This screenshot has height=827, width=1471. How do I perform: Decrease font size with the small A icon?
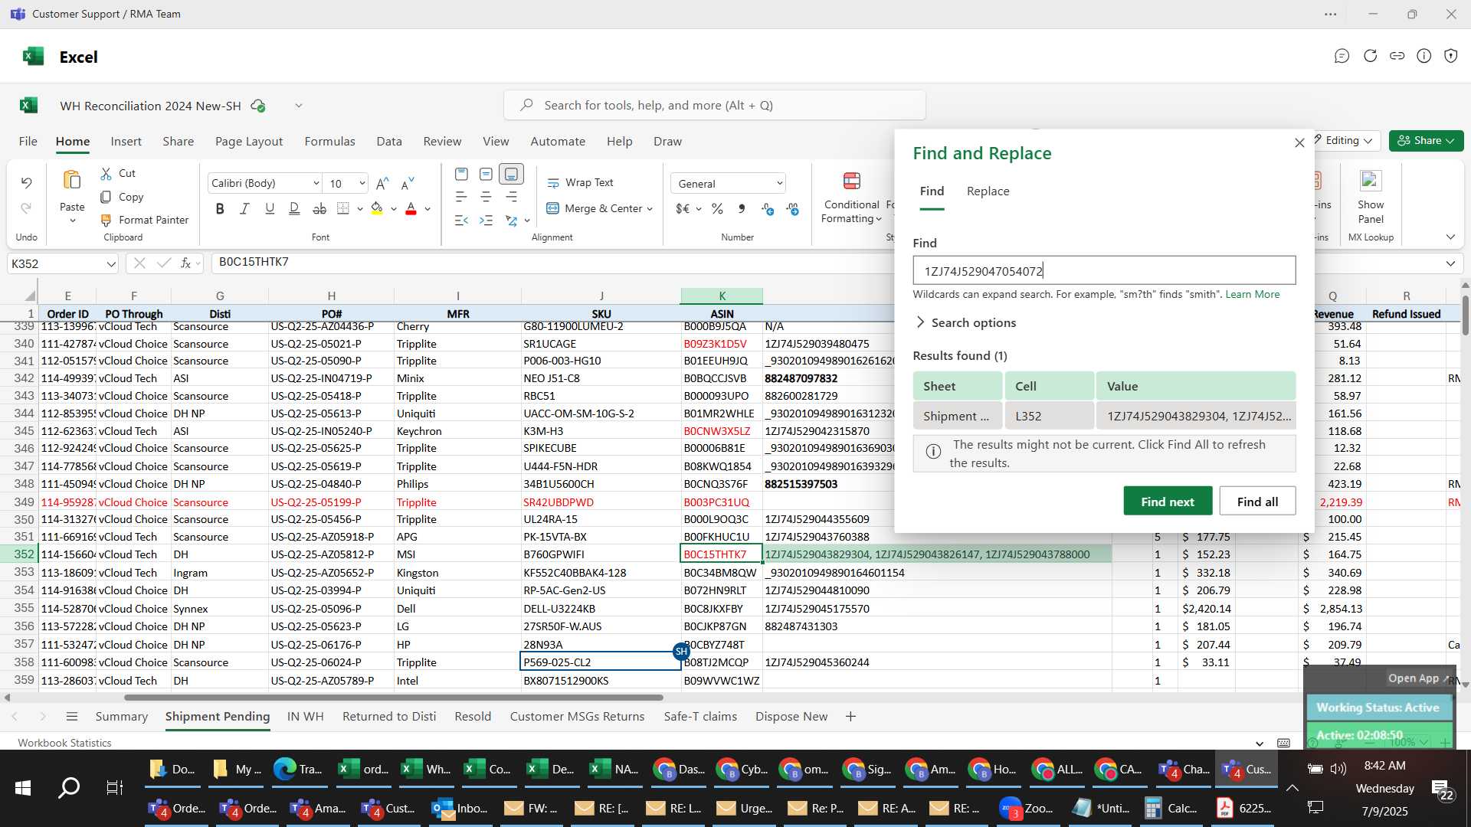point(408,183)
